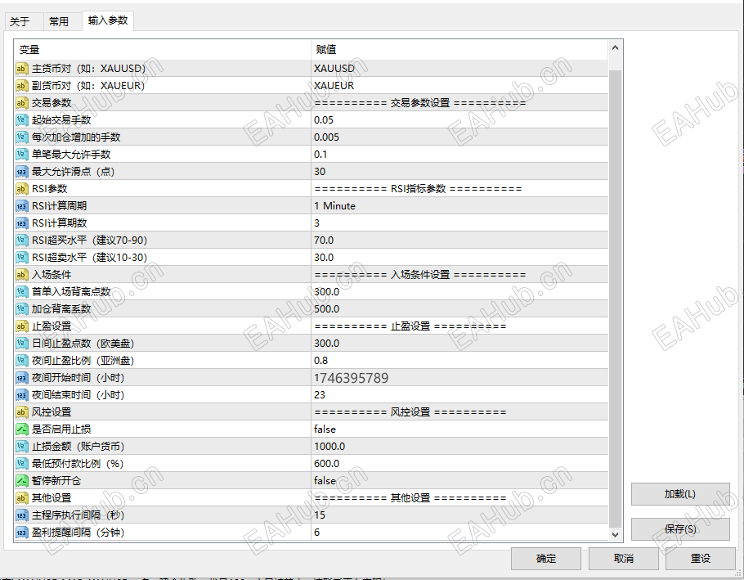Switch to the 常用 tab
Screen dimensions: 744x580
(60, 21)
